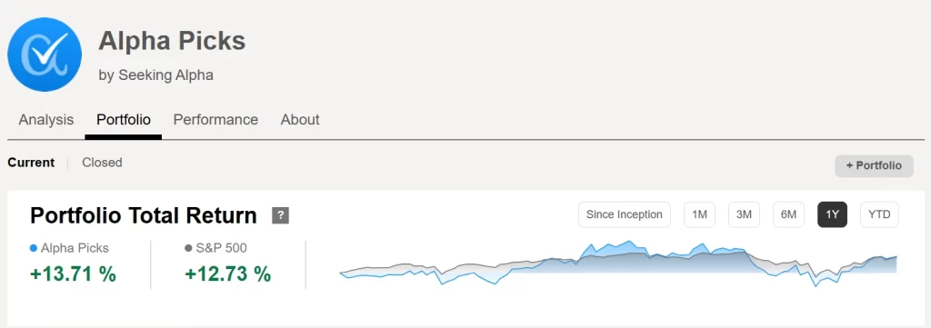The image size is (931, 328).
Task: Select the Portfolio tab
Action: click(x=124, y=120)
